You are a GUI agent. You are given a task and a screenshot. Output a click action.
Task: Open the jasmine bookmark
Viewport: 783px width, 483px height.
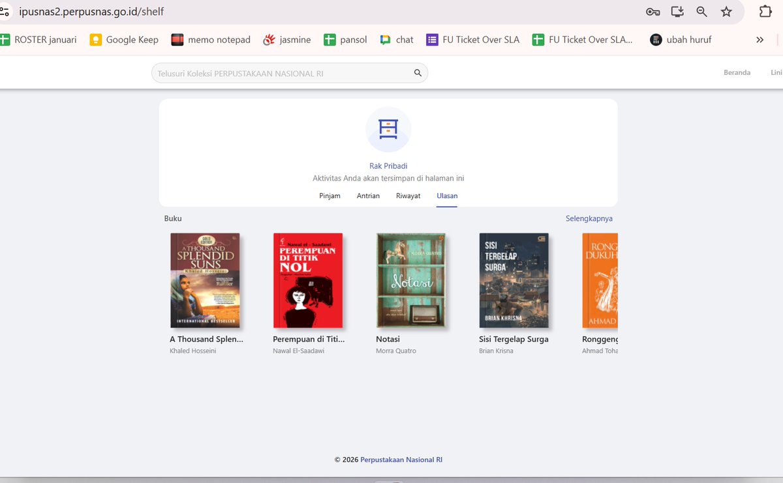[x=287, y=40]
